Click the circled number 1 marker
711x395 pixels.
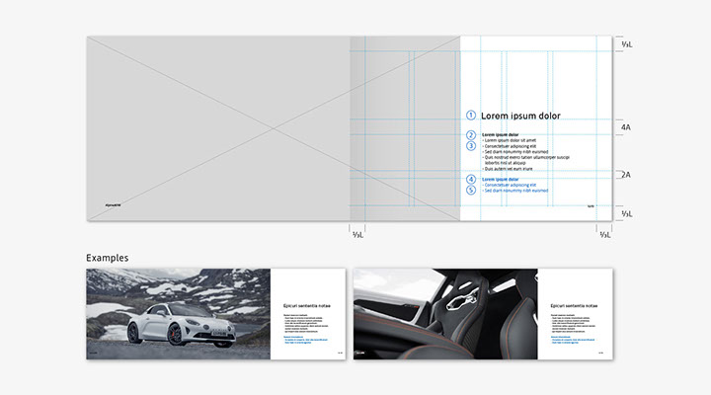pyautogui.click(x=471, y=116)
